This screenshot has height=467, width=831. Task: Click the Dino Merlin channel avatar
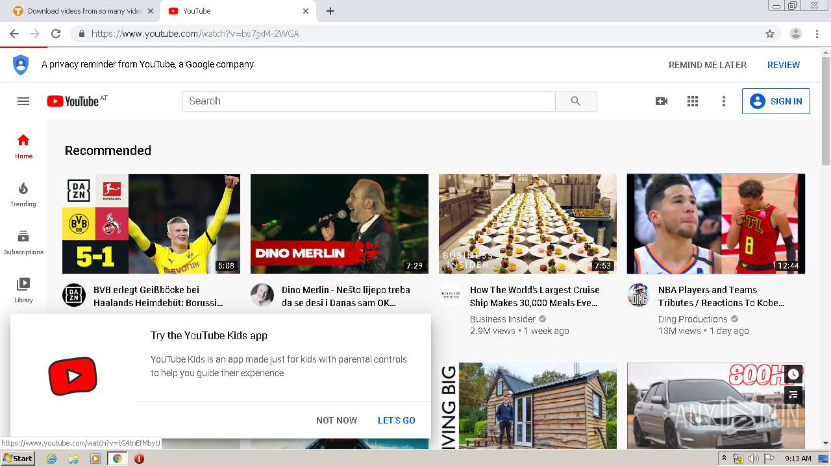point(262,295)
